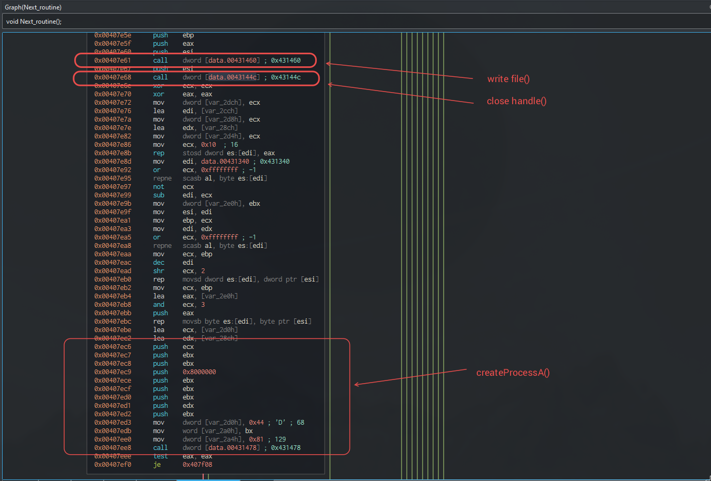711x481 pixels.
Task: Click the 0x8000000 immediate value
Action: point(199,372)
